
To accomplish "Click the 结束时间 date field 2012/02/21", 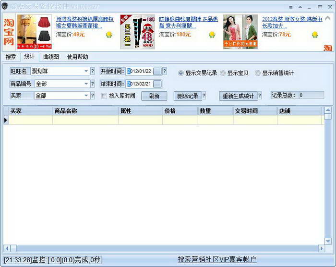I will [x=140, y=84].
